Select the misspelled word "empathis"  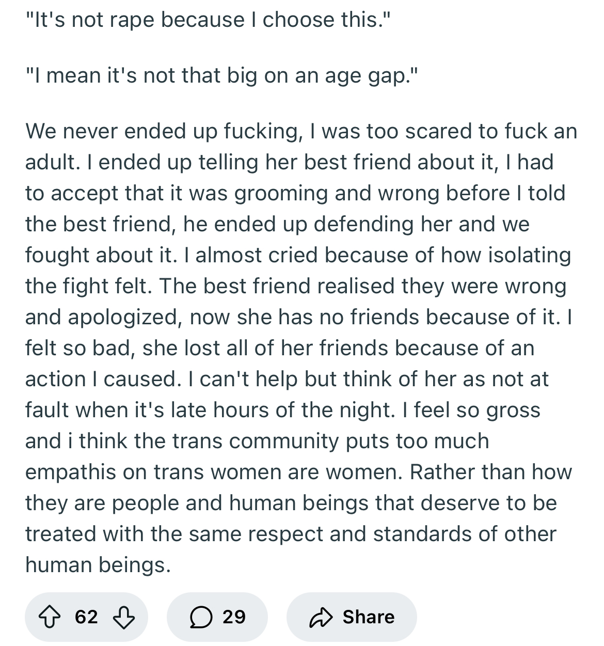tap(71, 472)
